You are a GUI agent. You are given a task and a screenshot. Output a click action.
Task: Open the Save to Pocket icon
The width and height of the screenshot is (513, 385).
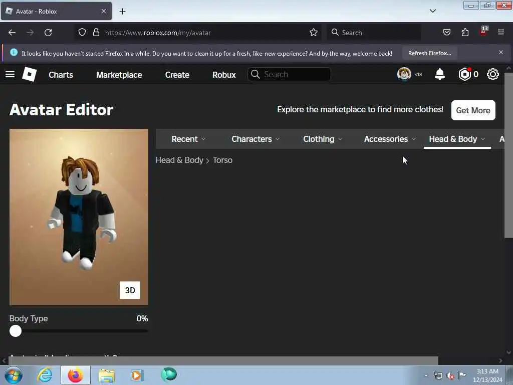tap(446, 33)
